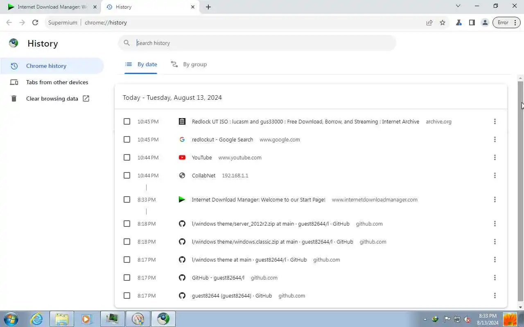This screenshot has width=524, height=327.
Task: Open a new tab with plus button
Action: (x=208, y=7)
